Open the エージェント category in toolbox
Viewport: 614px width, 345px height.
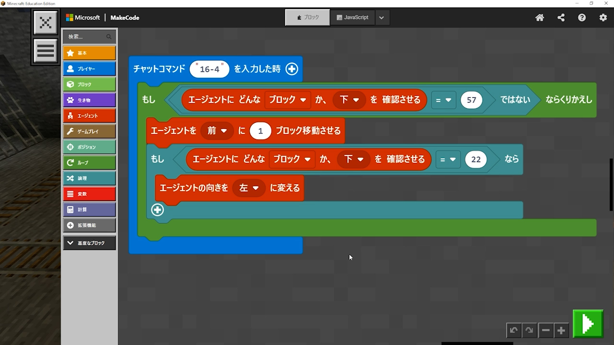(89, 115)
